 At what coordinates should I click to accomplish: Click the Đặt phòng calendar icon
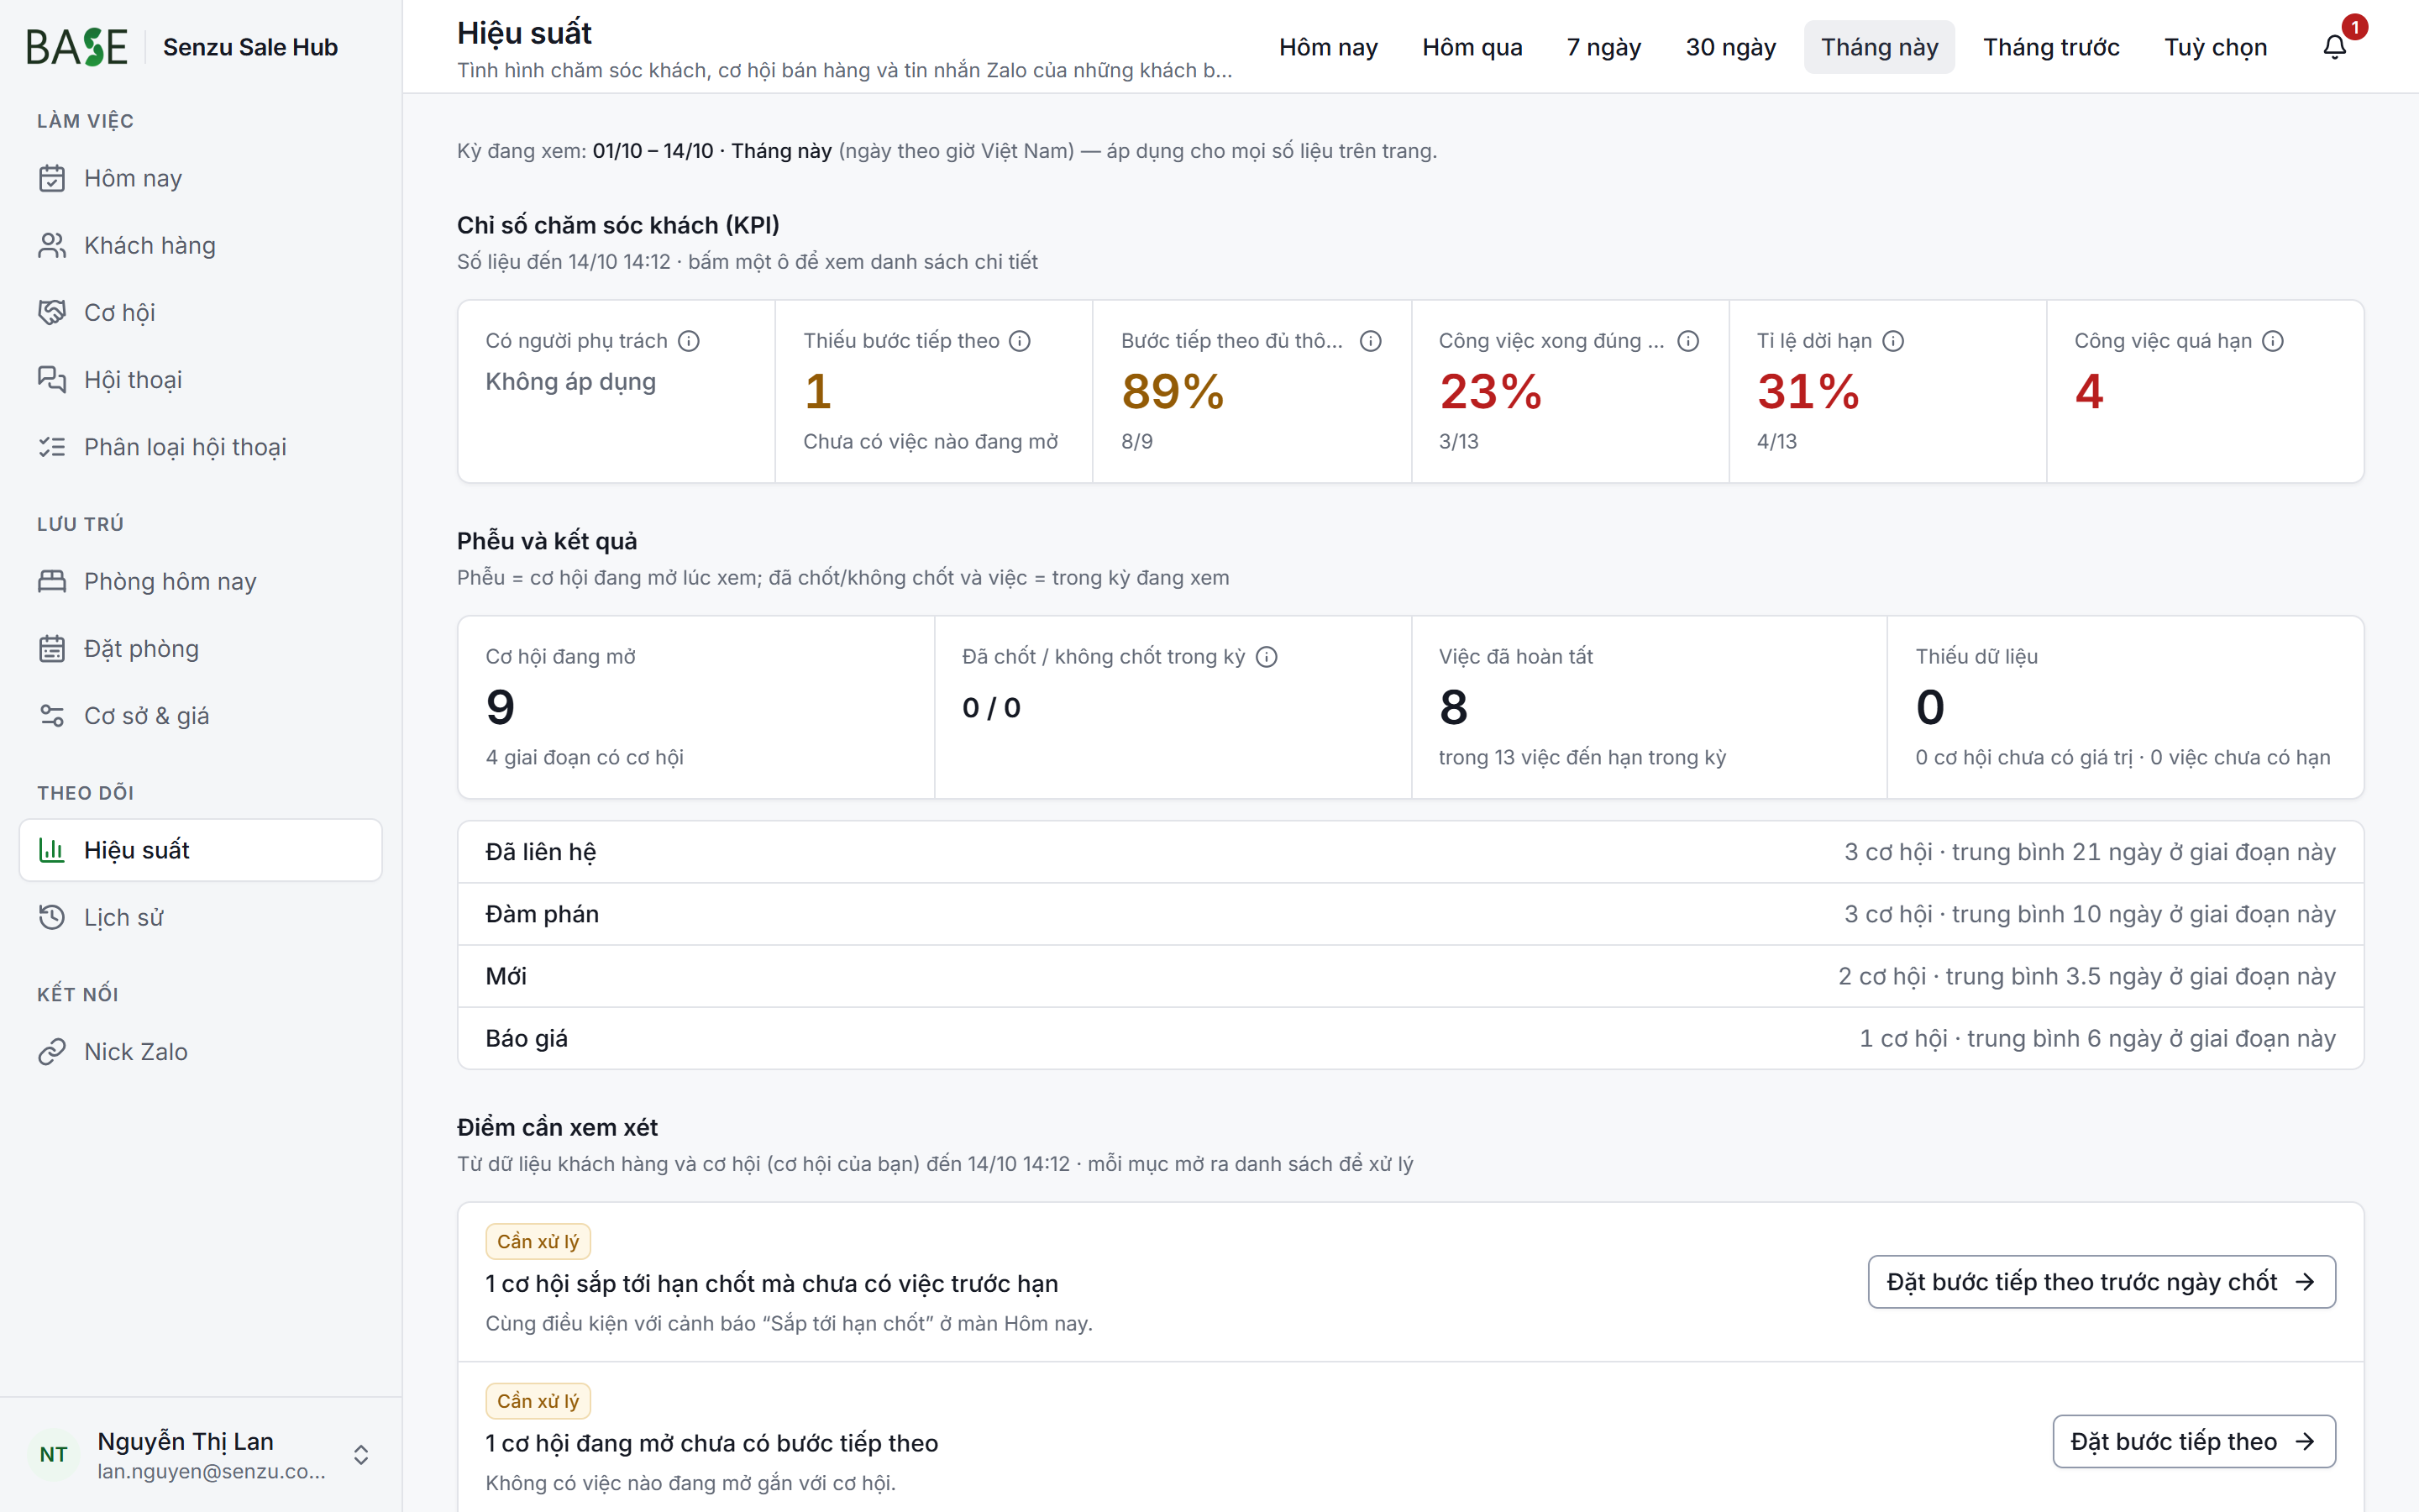pyautogui.click(x=52, y=648)
